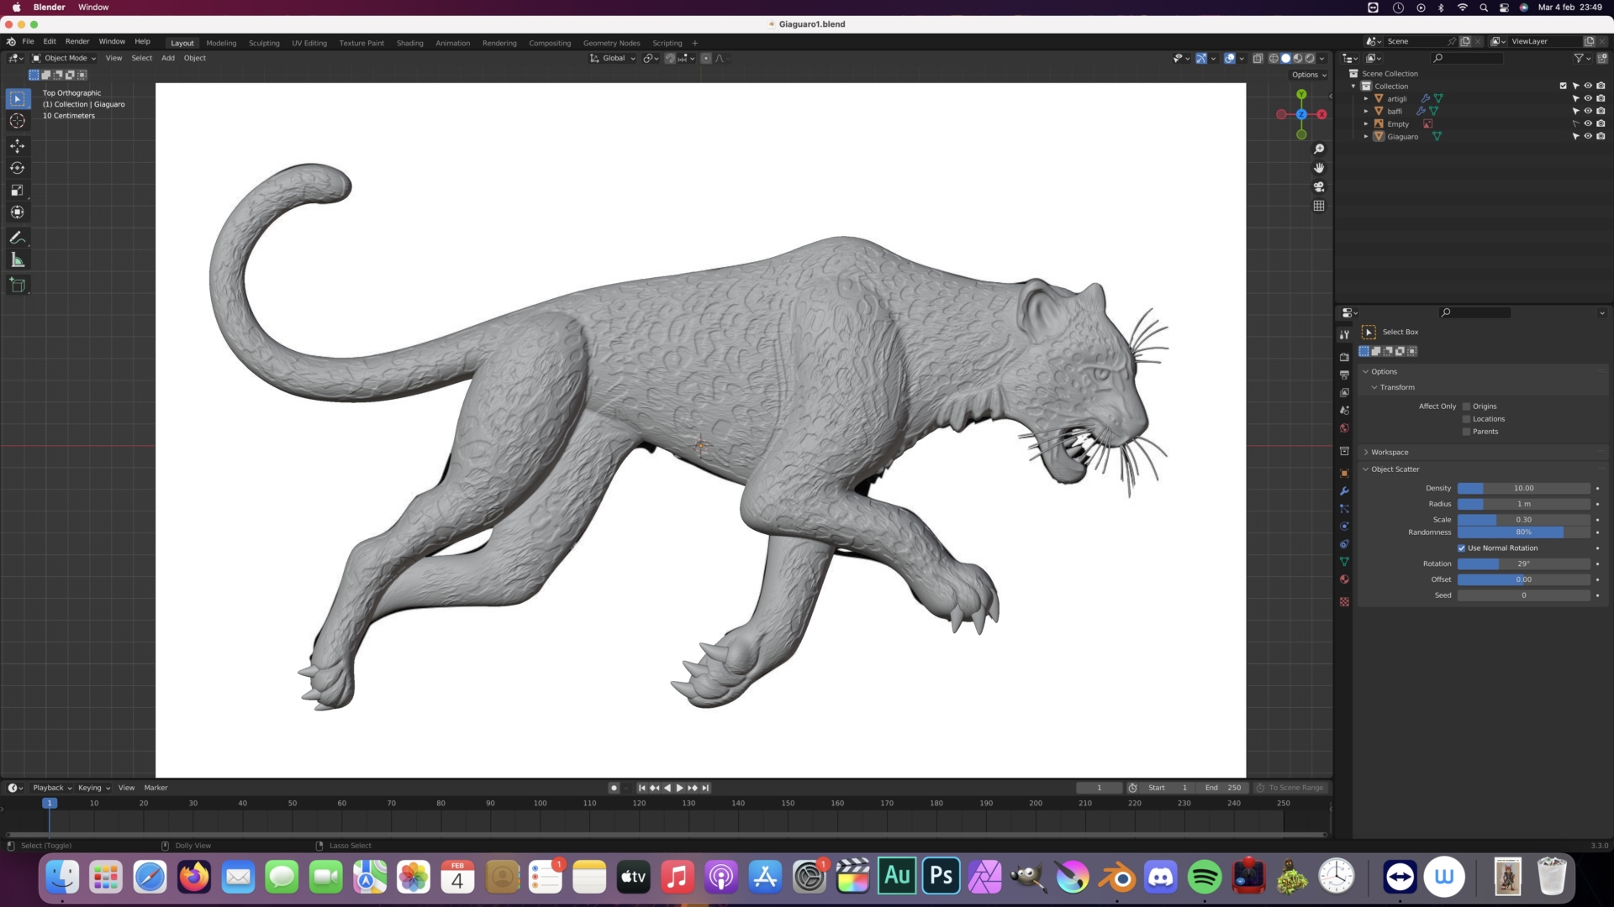Enable Affect Only Parents checkbox
1614x907 pixels.
[x=1467, y=432]
